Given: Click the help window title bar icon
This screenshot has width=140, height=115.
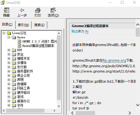Looking at the screenshot, I should 3,2.
